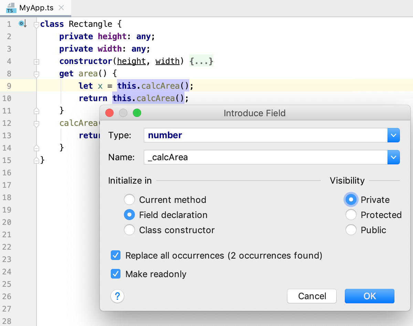Choose Protected visibility

coord(351,215)
